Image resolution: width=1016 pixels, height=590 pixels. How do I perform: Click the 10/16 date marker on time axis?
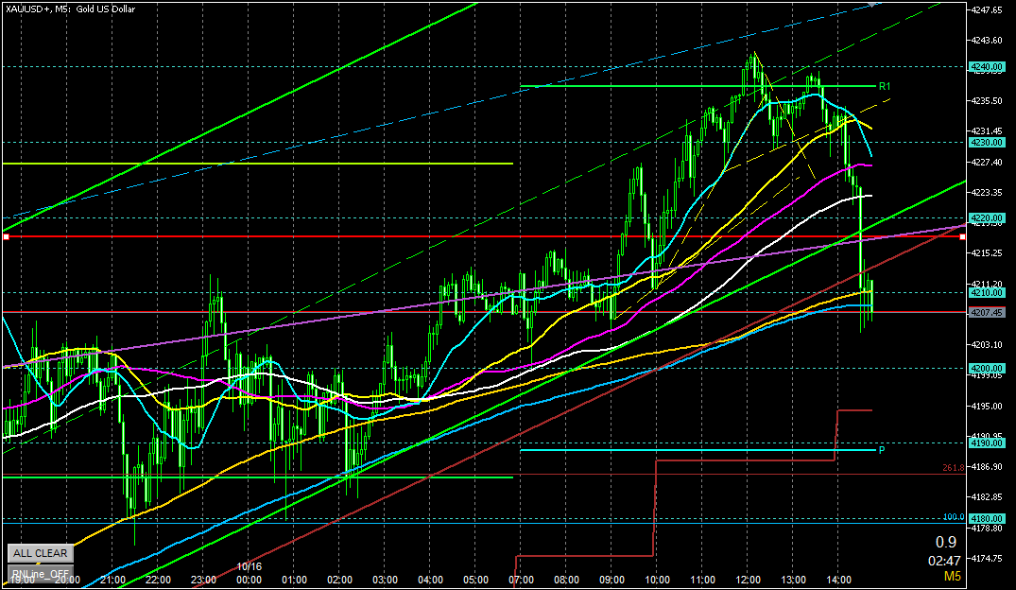coord(250,566)
